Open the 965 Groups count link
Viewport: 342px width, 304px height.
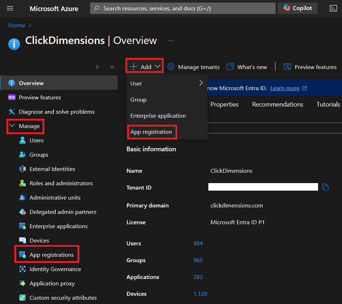pos(198,260)
